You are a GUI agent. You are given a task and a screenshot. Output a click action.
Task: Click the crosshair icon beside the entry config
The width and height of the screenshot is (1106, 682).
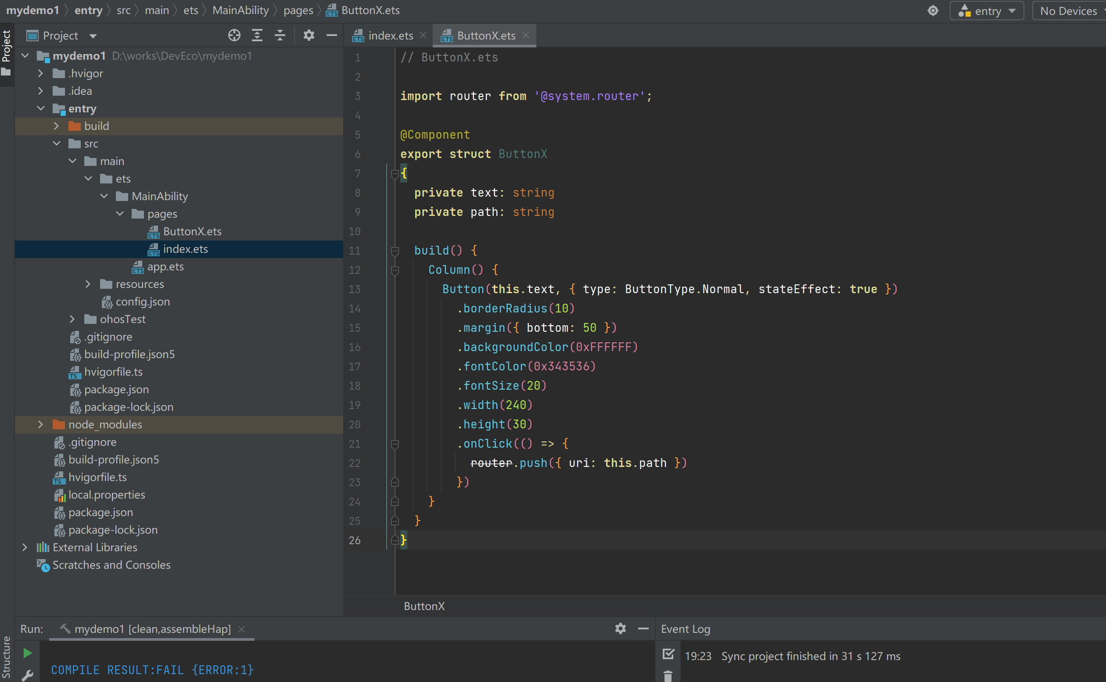[933, 11]
